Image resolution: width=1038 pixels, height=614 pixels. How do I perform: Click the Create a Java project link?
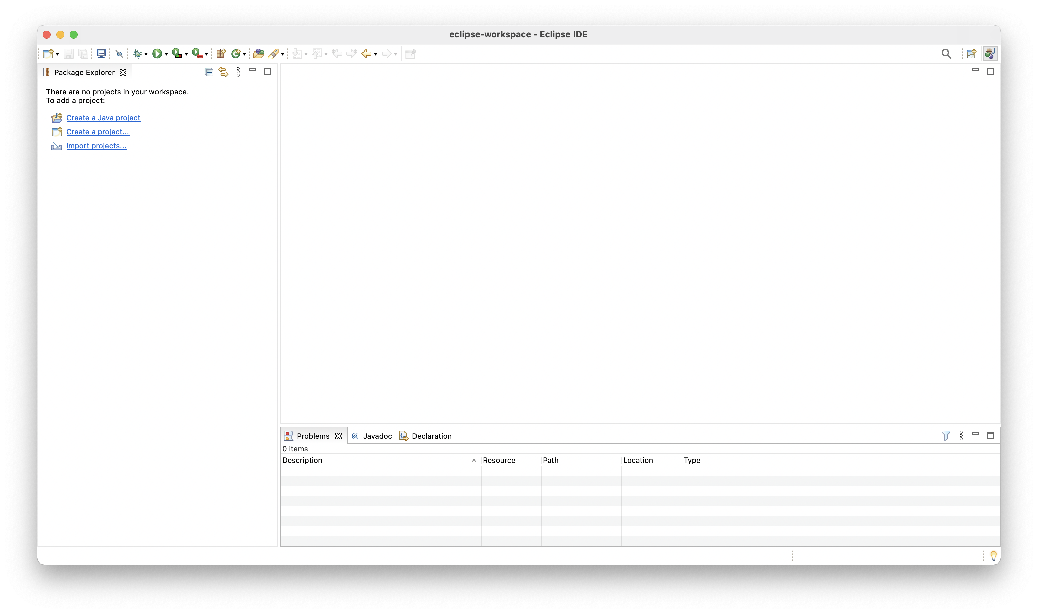[103, 118]
